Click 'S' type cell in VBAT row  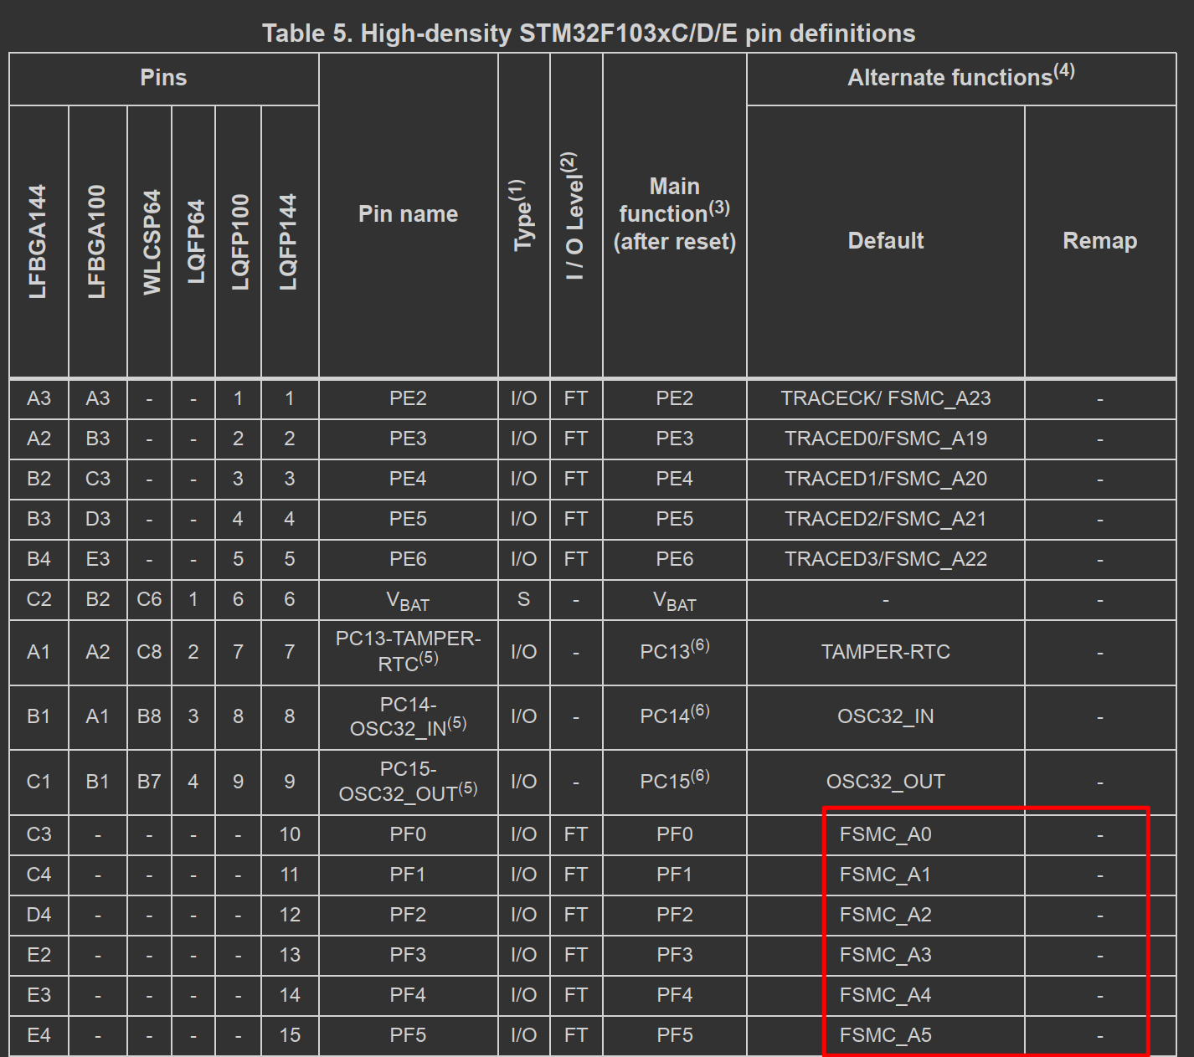(x=523, y=599)
